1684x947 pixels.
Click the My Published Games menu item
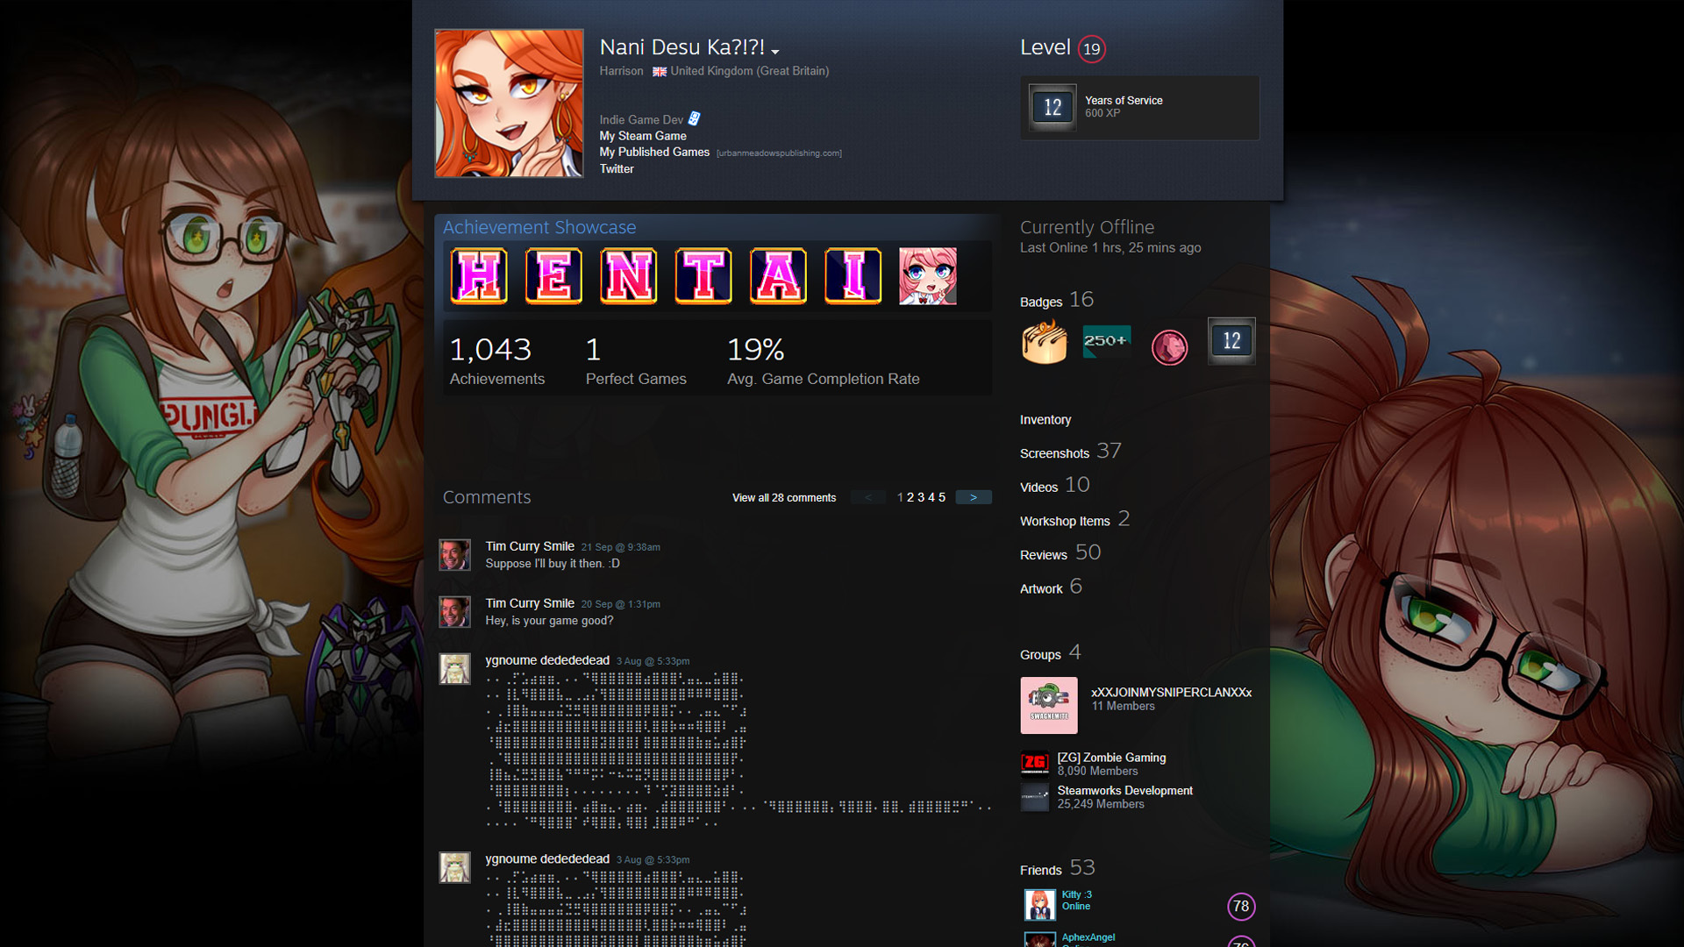tap(656, 153)
